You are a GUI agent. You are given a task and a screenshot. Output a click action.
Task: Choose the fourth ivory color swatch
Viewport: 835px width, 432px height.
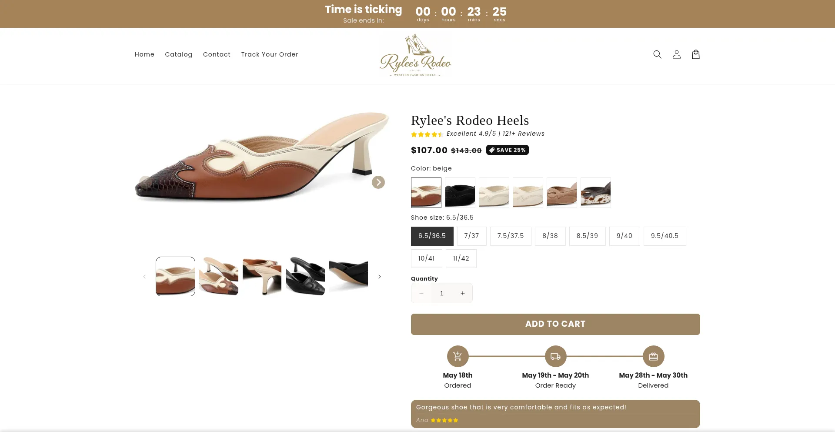point(528,192)
